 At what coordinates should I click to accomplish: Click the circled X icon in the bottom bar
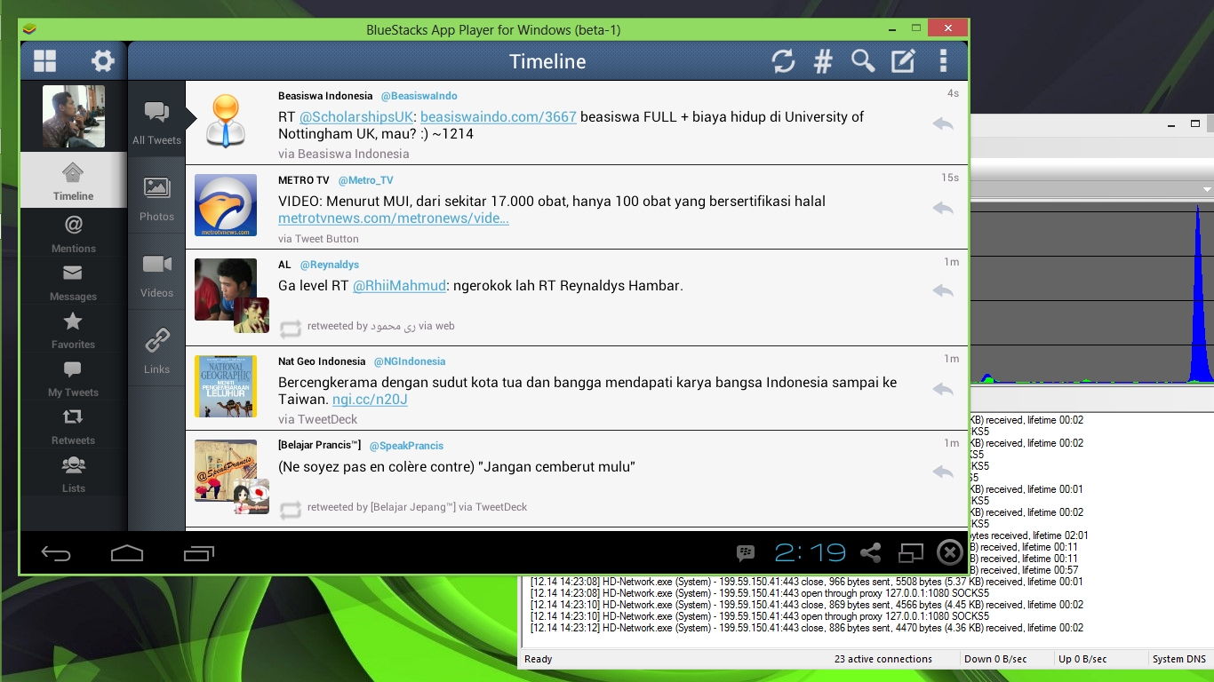click(950, 553)
